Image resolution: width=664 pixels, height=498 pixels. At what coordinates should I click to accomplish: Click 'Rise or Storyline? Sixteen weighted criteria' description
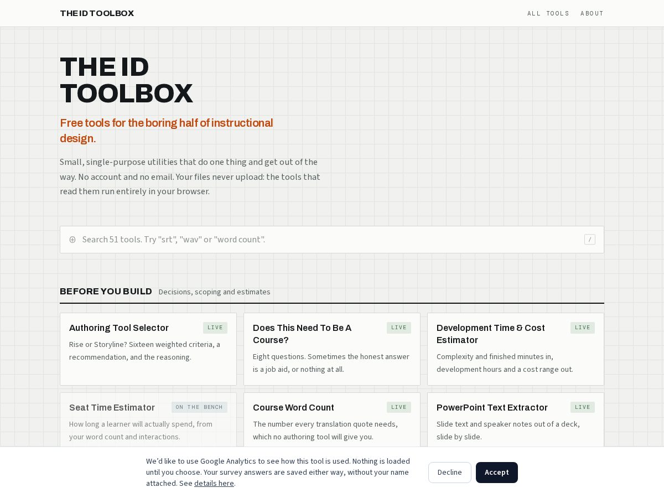point(144,351)
